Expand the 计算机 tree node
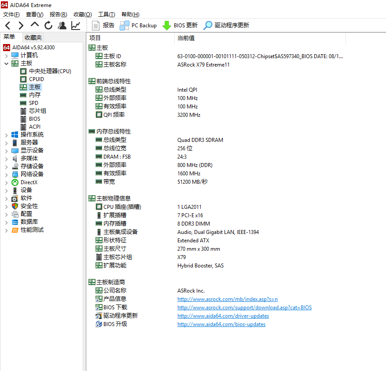Image resolution: width=386 pixels, height=371 pixels. click(7, 56)
